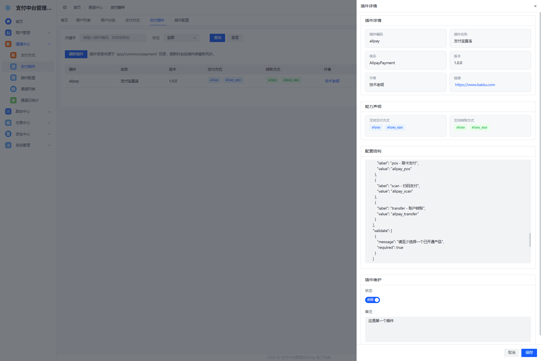Click the 通道列表 sidebar icon
The width and height of the screenshot is (541, 361).
(13, 89)
